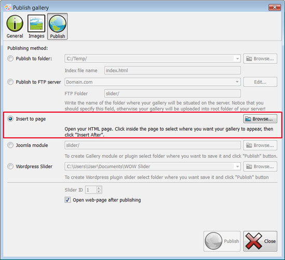Open the General tab with the info icon

(15, 27)
